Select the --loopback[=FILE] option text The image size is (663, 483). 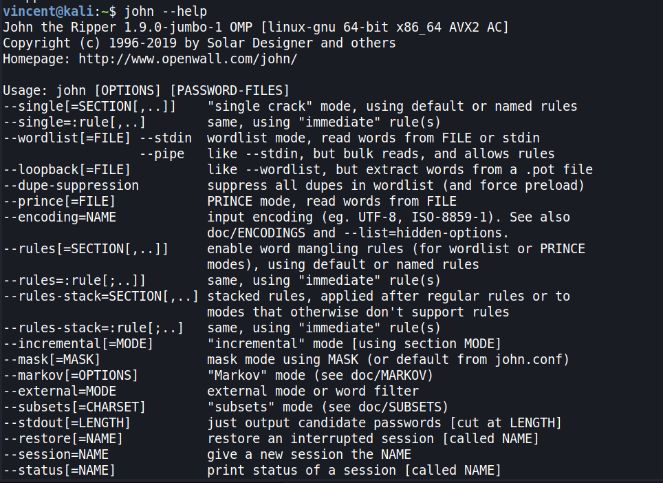pos(67,169)
